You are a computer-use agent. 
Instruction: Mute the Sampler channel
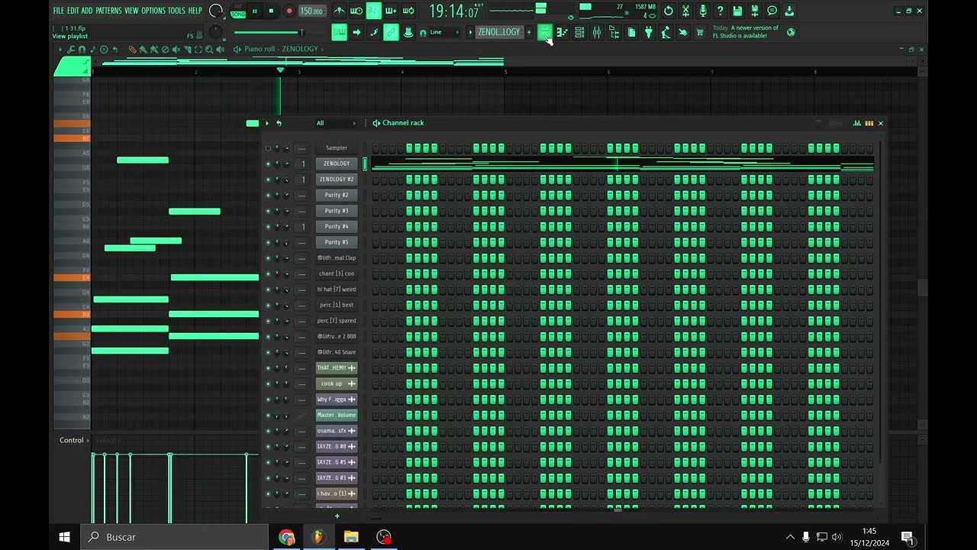pos(268,148)
